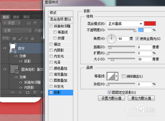Screen dimensions: 165x121
Task: Enable the 光泽 checkbox
Action: click(x=51, y=62)
